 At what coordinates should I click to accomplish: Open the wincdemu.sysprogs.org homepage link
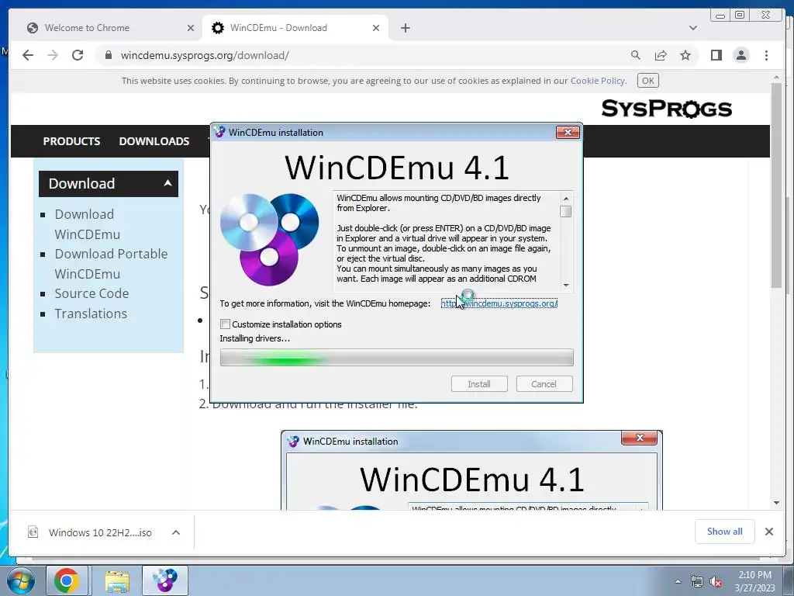tap(499, 303)
